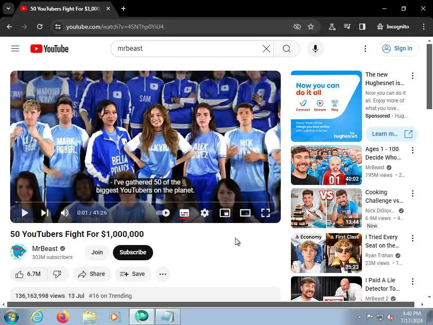Play the video with the play button

click(25, 213)
